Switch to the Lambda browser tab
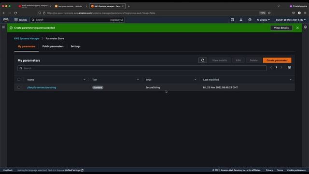Image resolution: width=309 pixels, height=174 pixels. tap(70, 6)
